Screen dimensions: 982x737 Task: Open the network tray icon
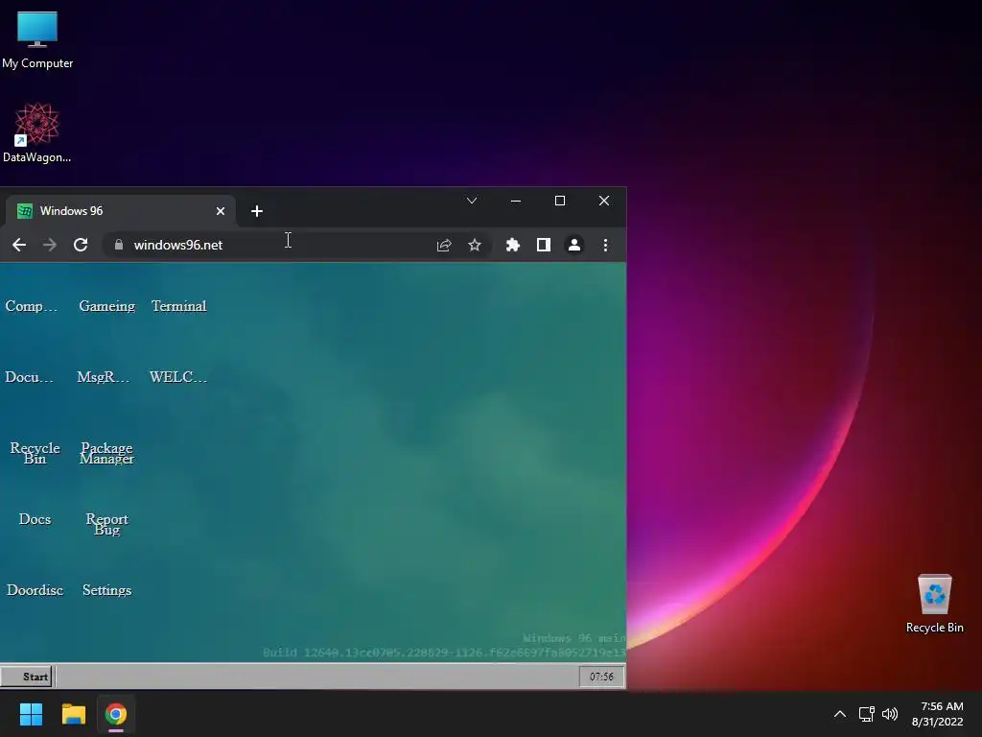coord(866,714)
